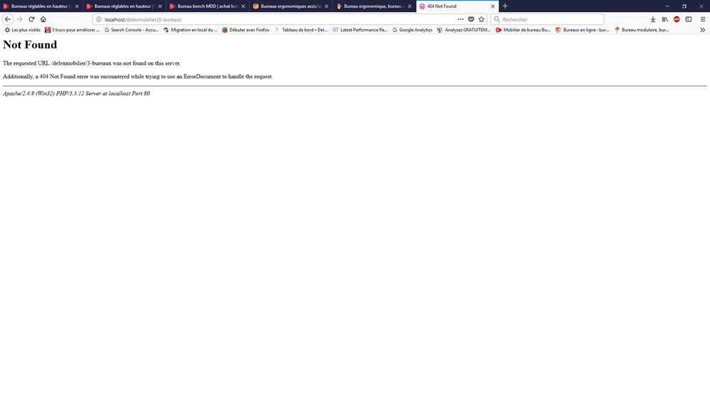This screenshot has width=710, height=399.
Task: Go back with the Back arrow button
Action: click(8, 19)
